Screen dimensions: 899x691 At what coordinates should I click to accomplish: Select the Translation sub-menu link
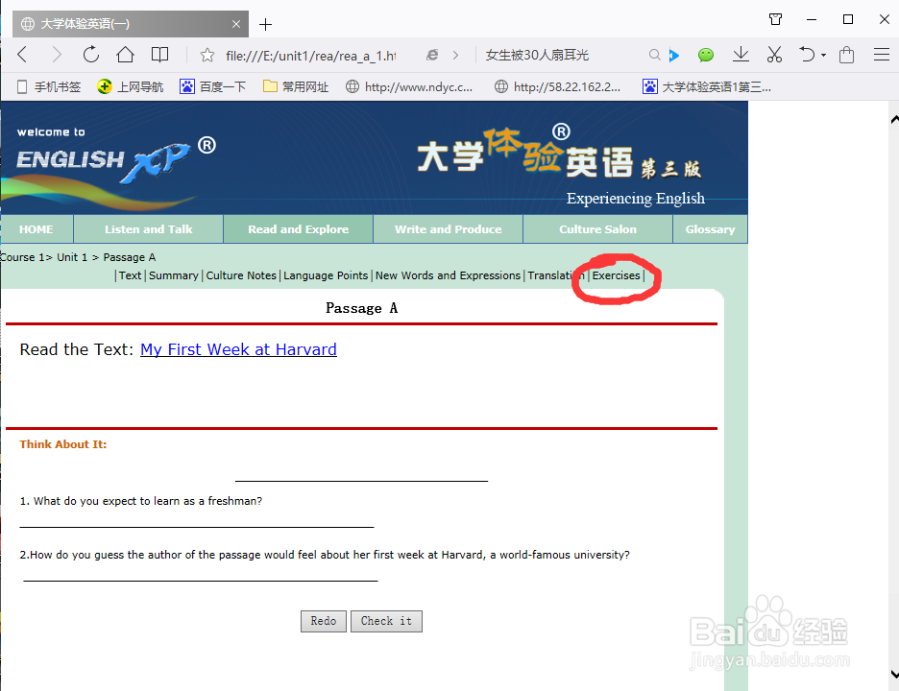(x=556, y=275)
